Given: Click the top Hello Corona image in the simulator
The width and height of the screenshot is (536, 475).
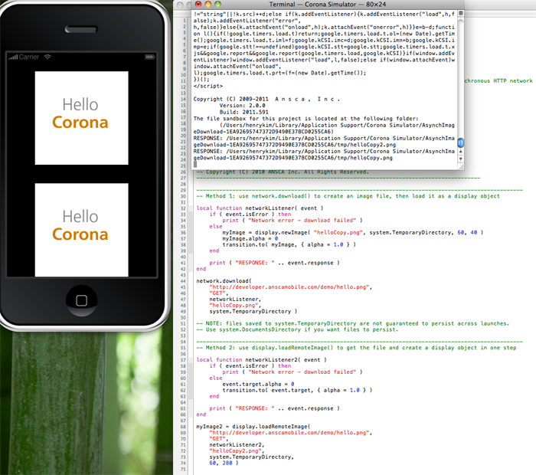Looking at the screenshot, I should pyautogui.click(x=81, y=118).
